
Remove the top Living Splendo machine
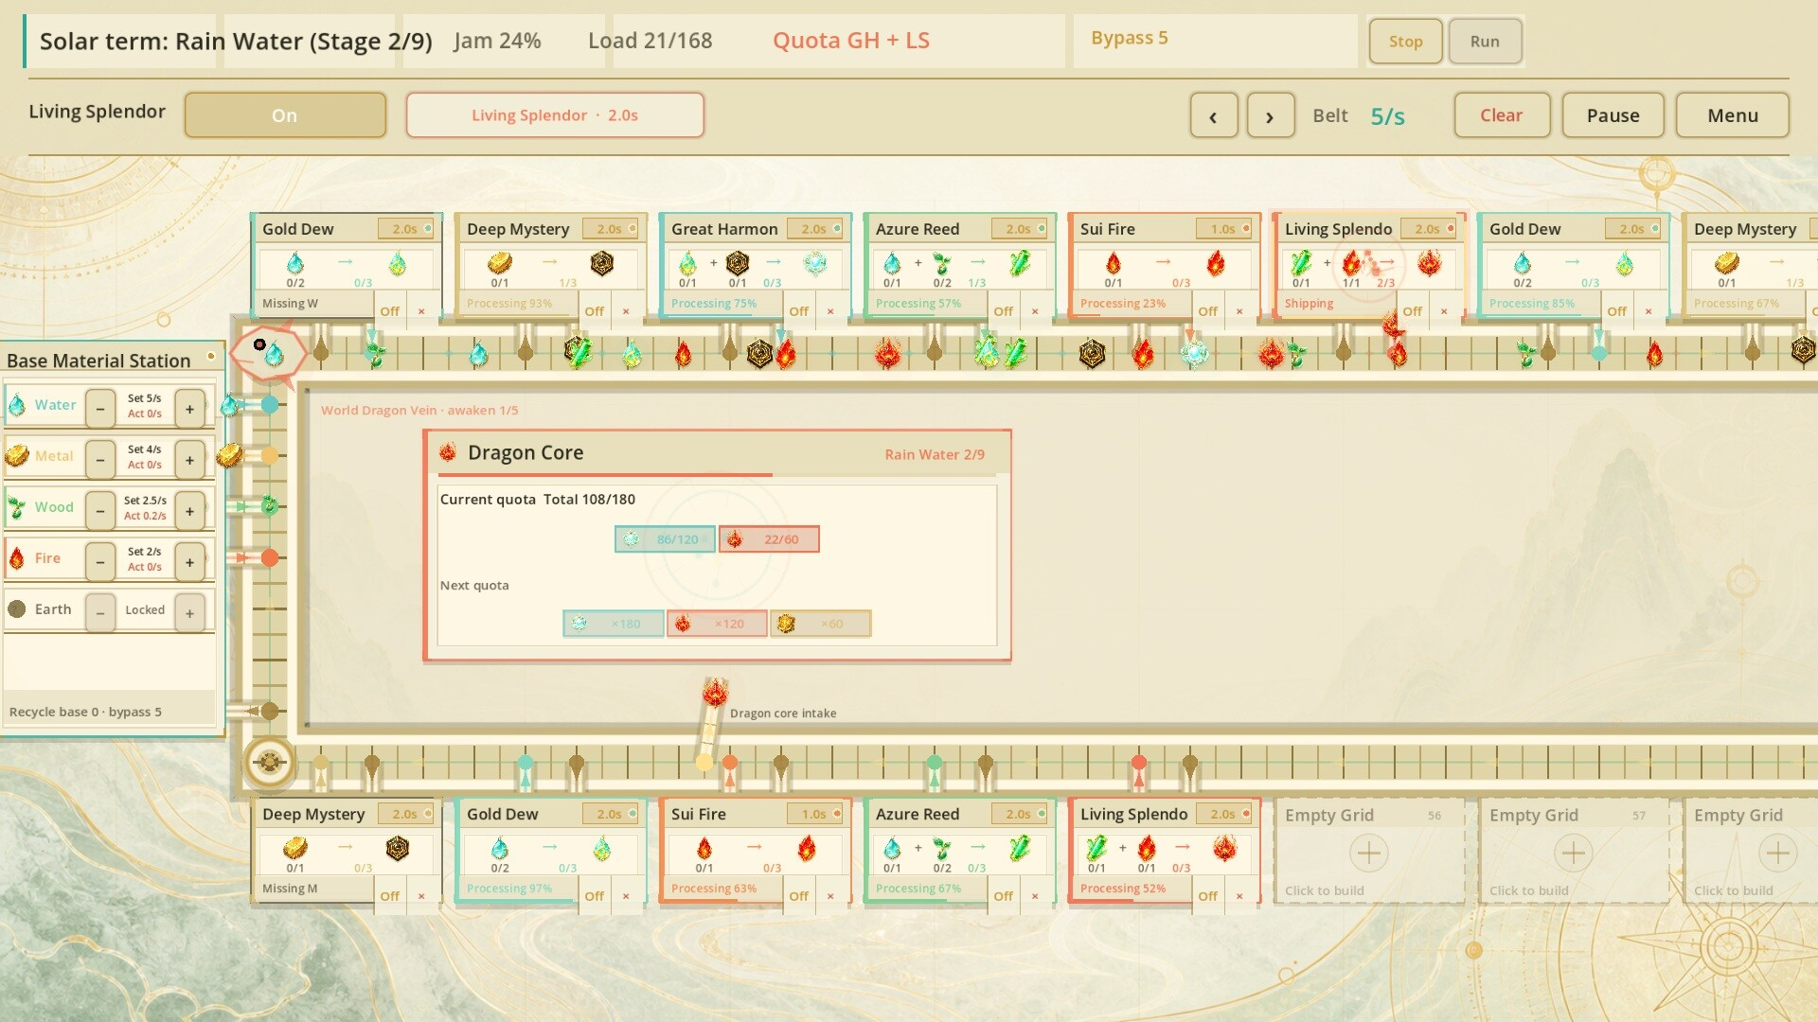(x=1444, y=310)
